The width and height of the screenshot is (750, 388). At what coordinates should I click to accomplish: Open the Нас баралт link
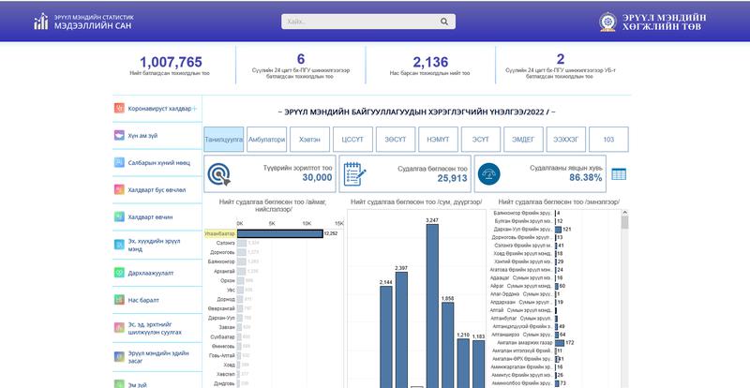[x=143, y=301]
